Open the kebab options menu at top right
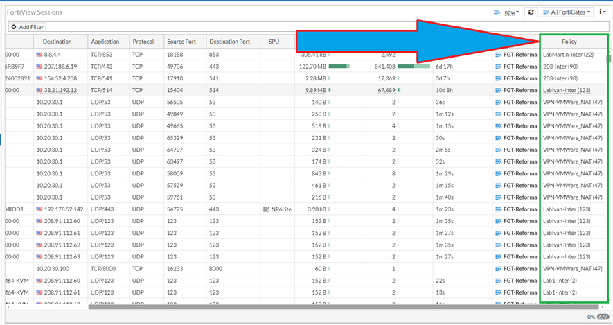Viewport: 613px width, 325px height. (602, 12)
